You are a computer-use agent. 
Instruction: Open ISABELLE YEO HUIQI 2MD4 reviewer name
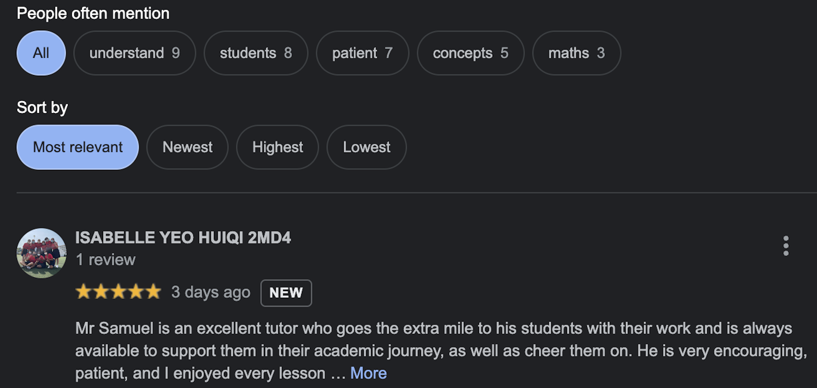(x=183, y=238)
